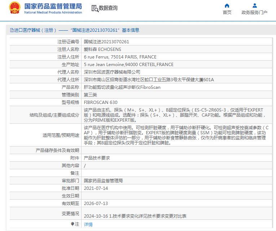Click the 注册人住所 row label
The image size is (276, 231).
click(68, 57)
